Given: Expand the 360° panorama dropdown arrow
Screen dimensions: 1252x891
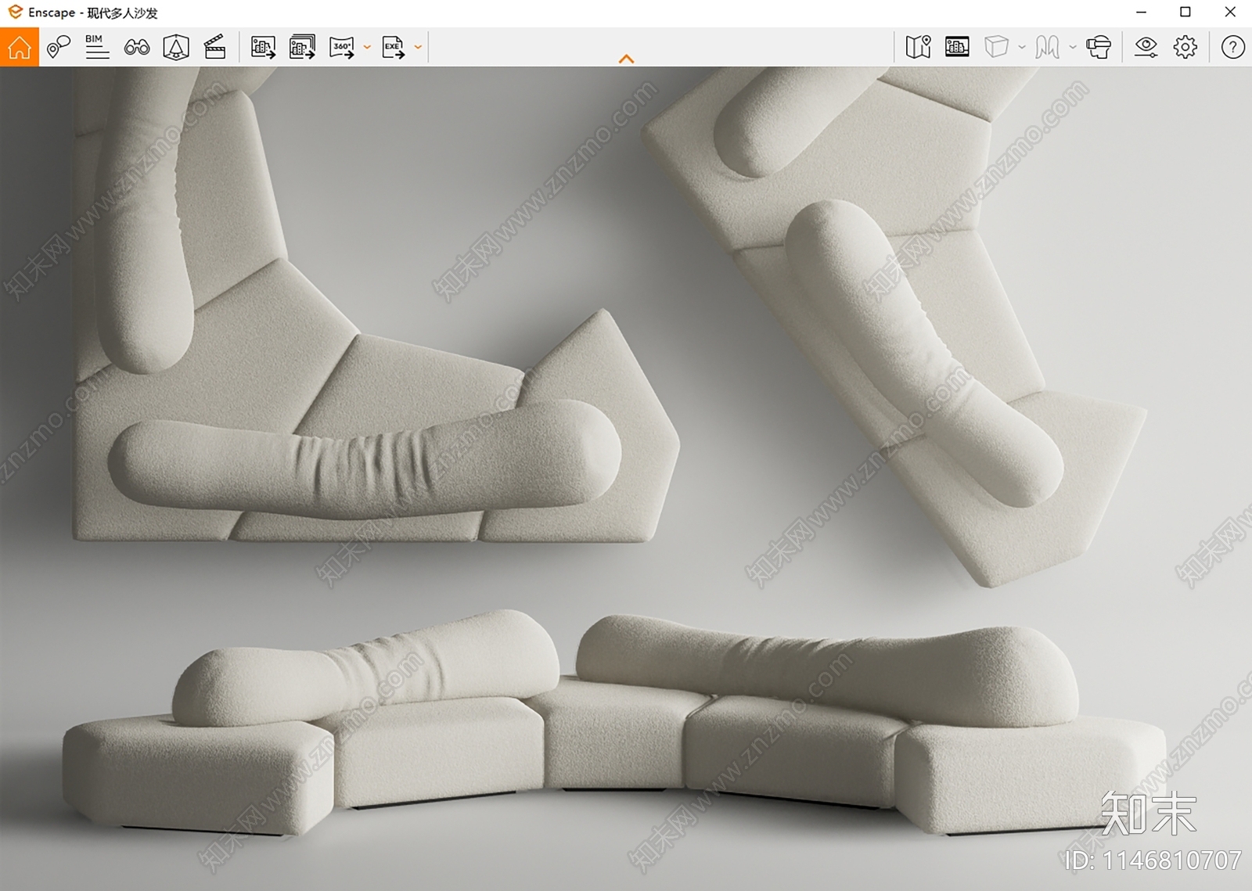Looking at the screenshot, I should click(x=367, y=47).
